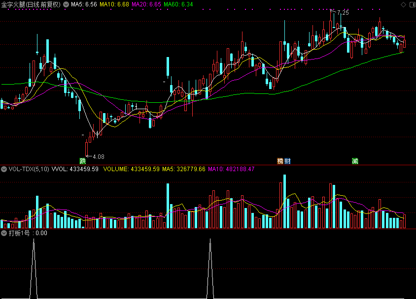Expand the main chart indicator dropdown arrow
Image resolution: width=416 pixels, height=299 pixels.
[66, 4]
